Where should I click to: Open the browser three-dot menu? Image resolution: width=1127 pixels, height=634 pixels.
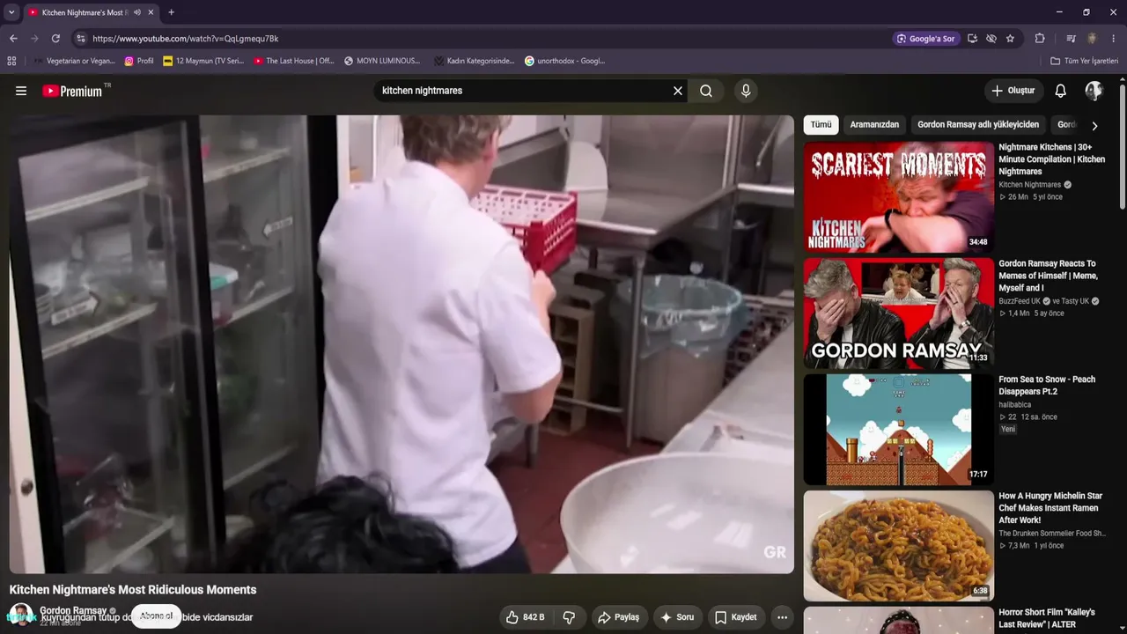[x=1114, y=39]
